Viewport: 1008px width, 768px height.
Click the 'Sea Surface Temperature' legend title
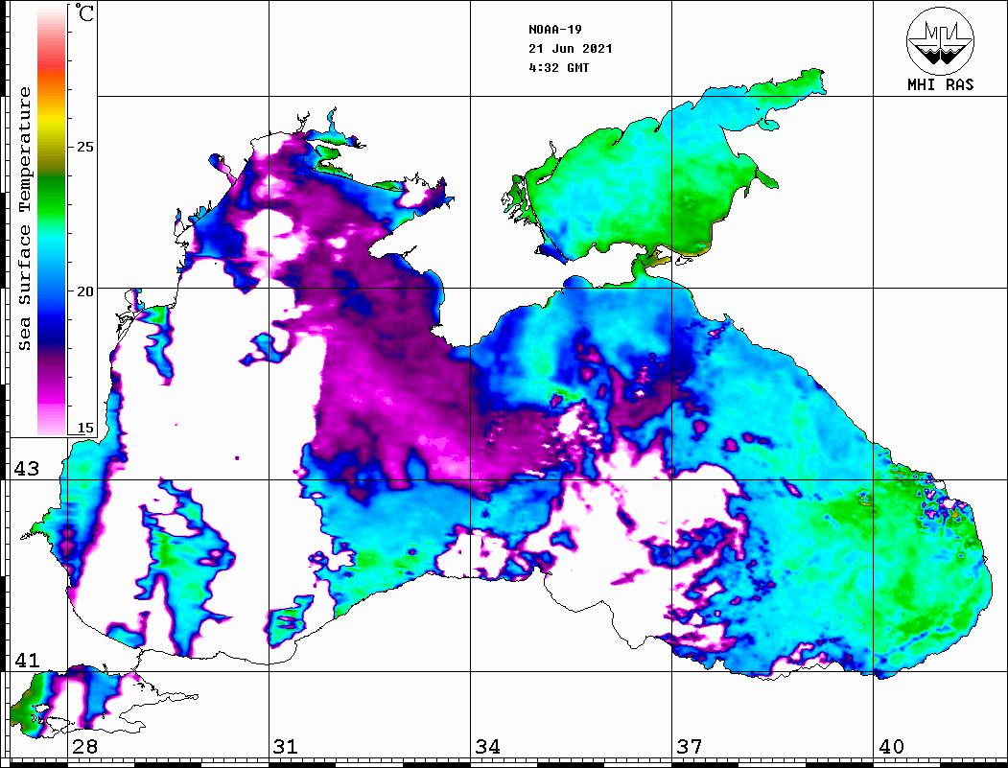click(24, 219)
